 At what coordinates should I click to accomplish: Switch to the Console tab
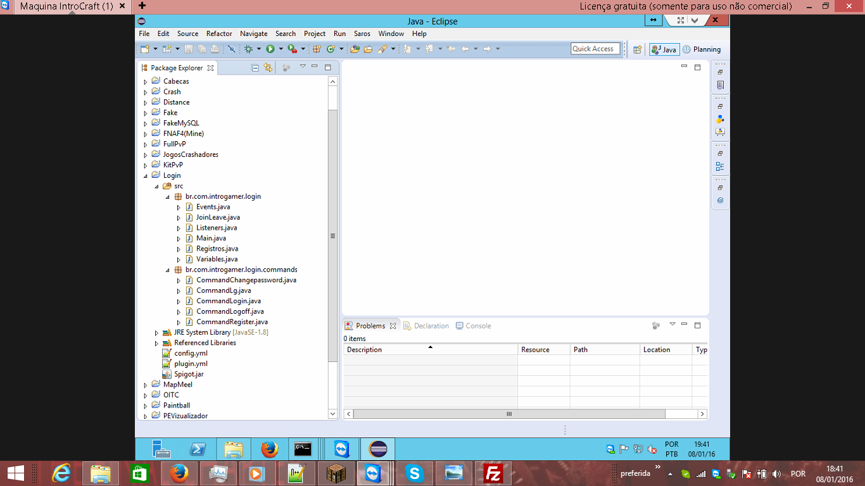tap(473, 326)
